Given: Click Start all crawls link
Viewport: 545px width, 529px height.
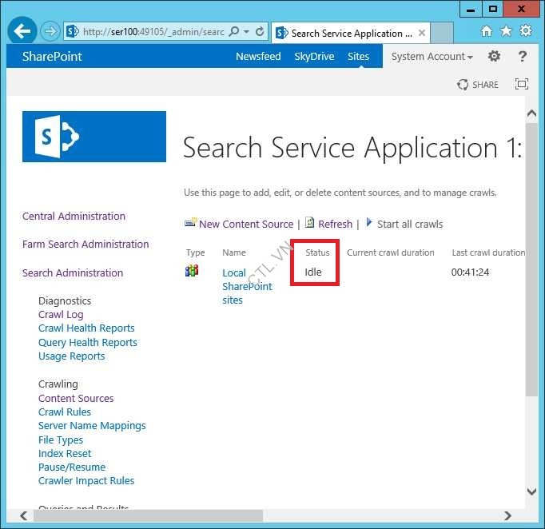Looking at the screenshot, I should pyautogui.click(x=409, y=225).
